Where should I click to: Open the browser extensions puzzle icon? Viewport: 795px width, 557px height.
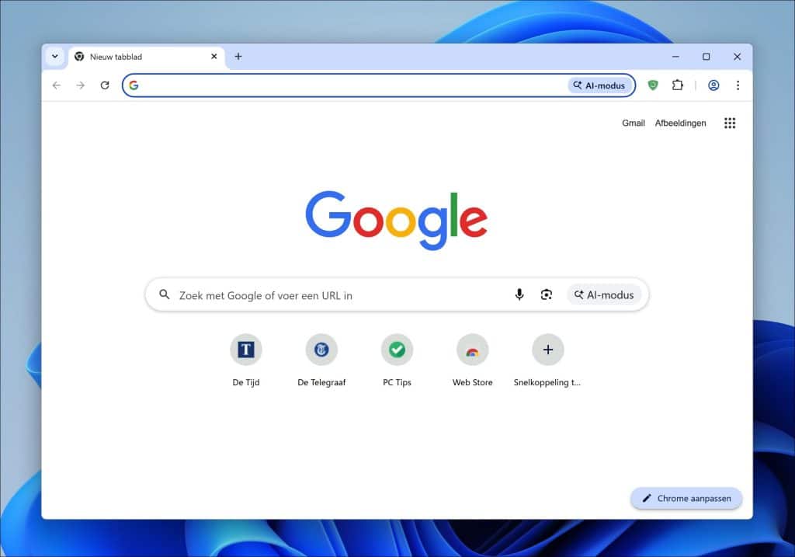point(677,85)
